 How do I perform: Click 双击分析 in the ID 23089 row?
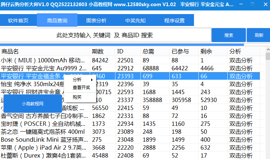[x=241, y=132]
